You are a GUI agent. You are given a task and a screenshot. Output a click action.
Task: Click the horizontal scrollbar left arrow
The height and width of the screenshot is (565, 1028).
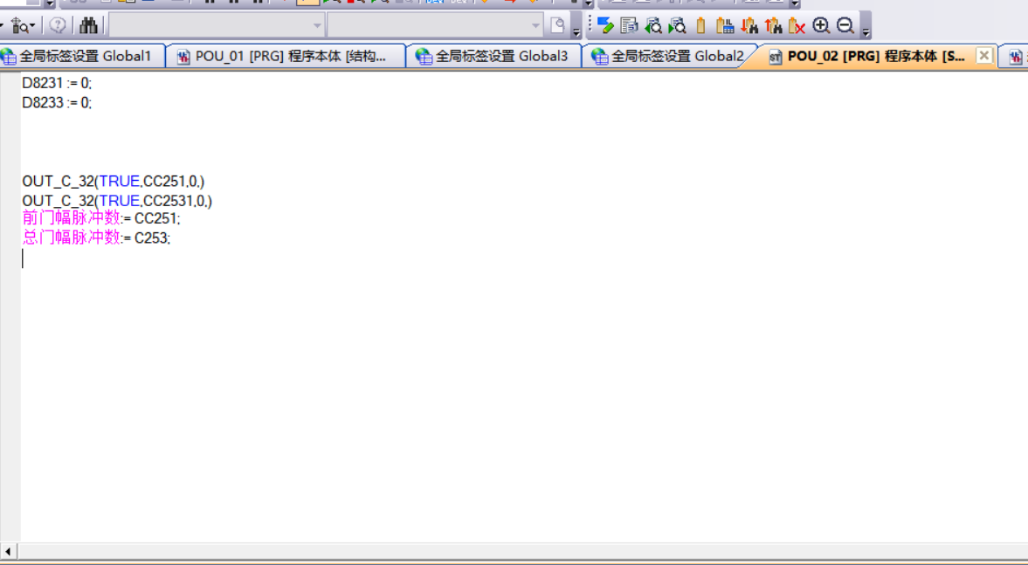(x=9, y=551)
